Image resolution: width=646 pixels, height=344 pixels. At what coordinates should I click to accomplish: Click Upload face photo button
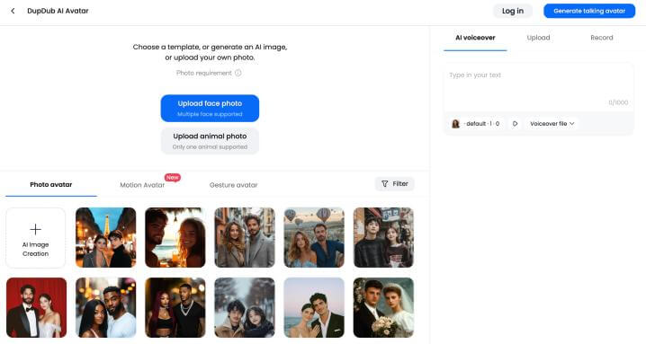click(x=210, y=108)
